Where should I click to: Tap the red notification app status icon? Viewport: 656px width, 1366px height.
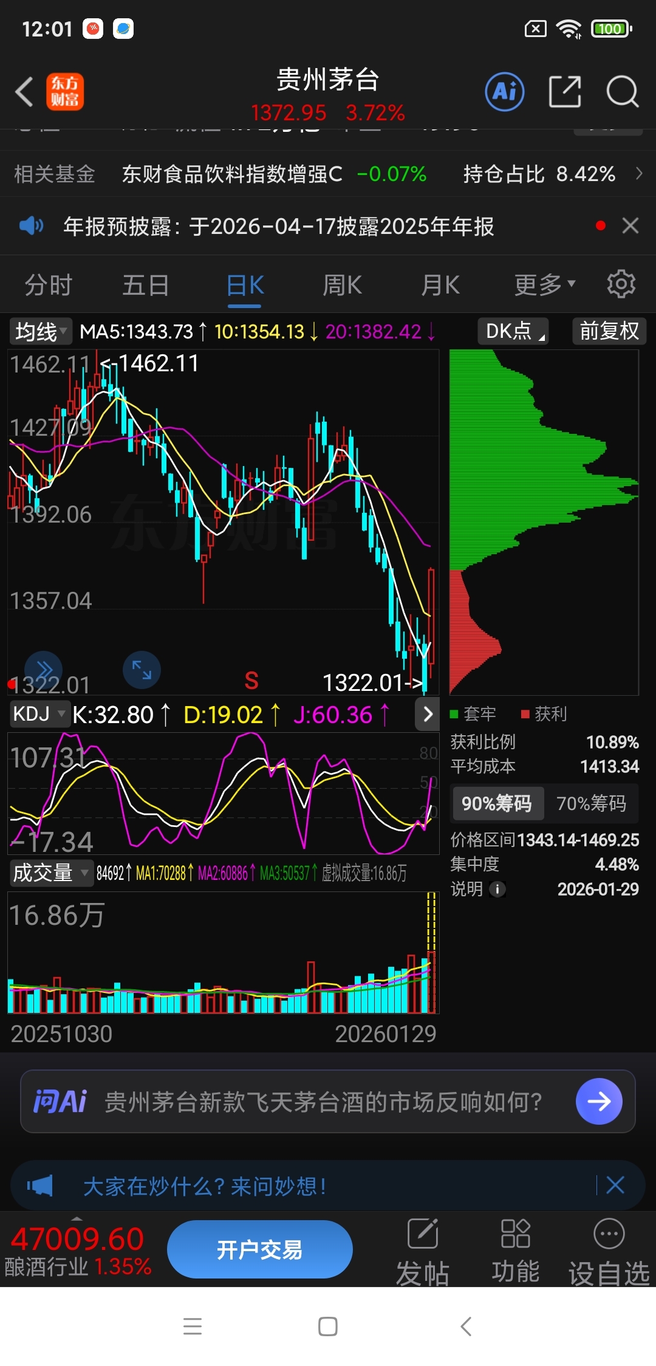click(93, 29)
